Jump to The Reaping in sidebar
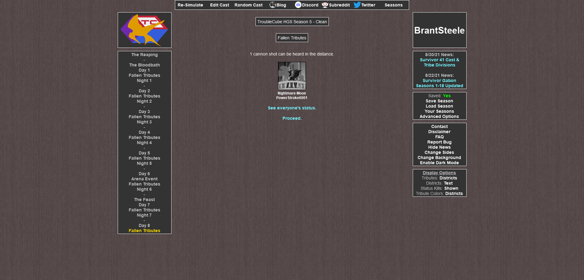This screenshot has height=280, width=584. click(x=145, y=55)
